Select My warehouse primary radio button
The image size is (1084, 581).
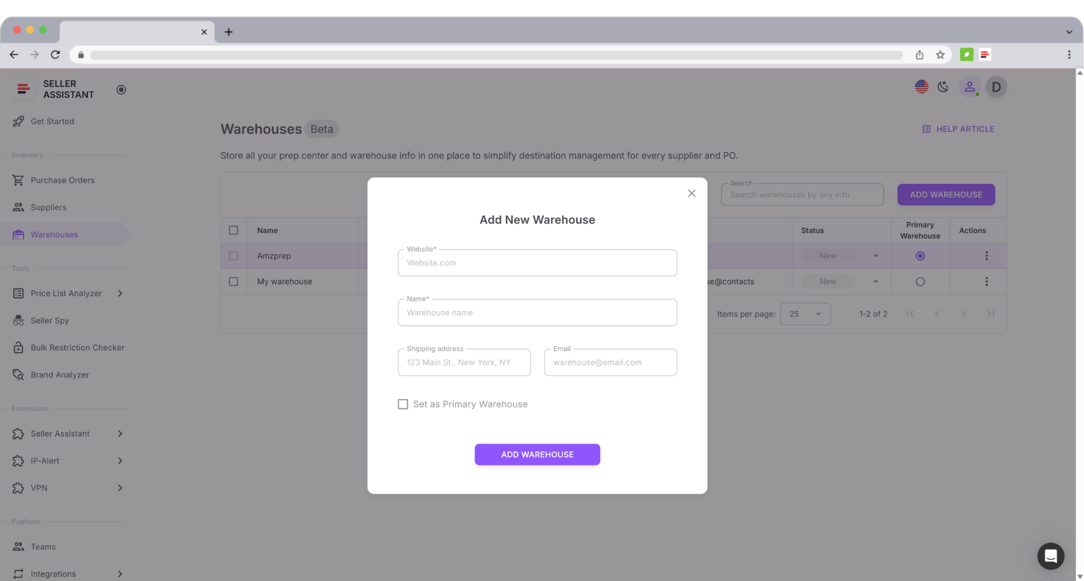920,282
